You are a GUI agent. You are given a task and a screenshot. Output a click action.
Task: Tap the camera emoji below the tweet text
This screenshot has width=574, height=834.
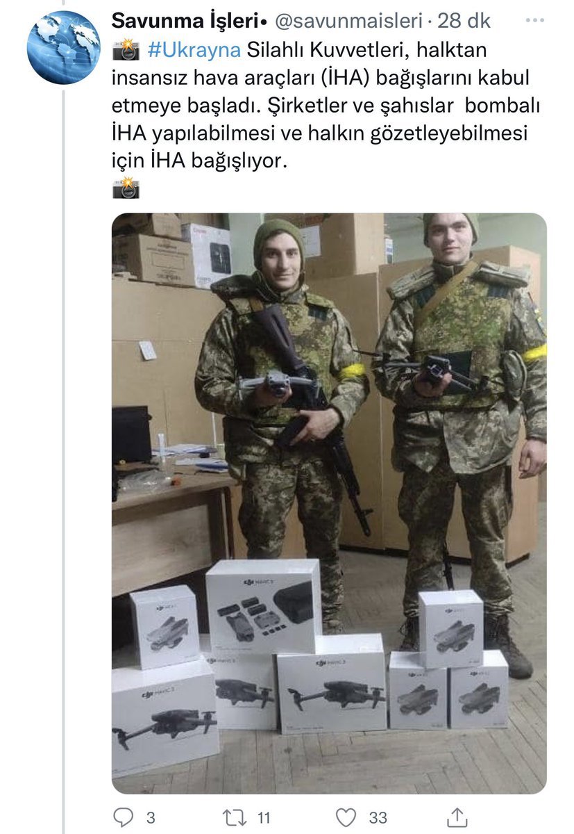pos(126,188)
